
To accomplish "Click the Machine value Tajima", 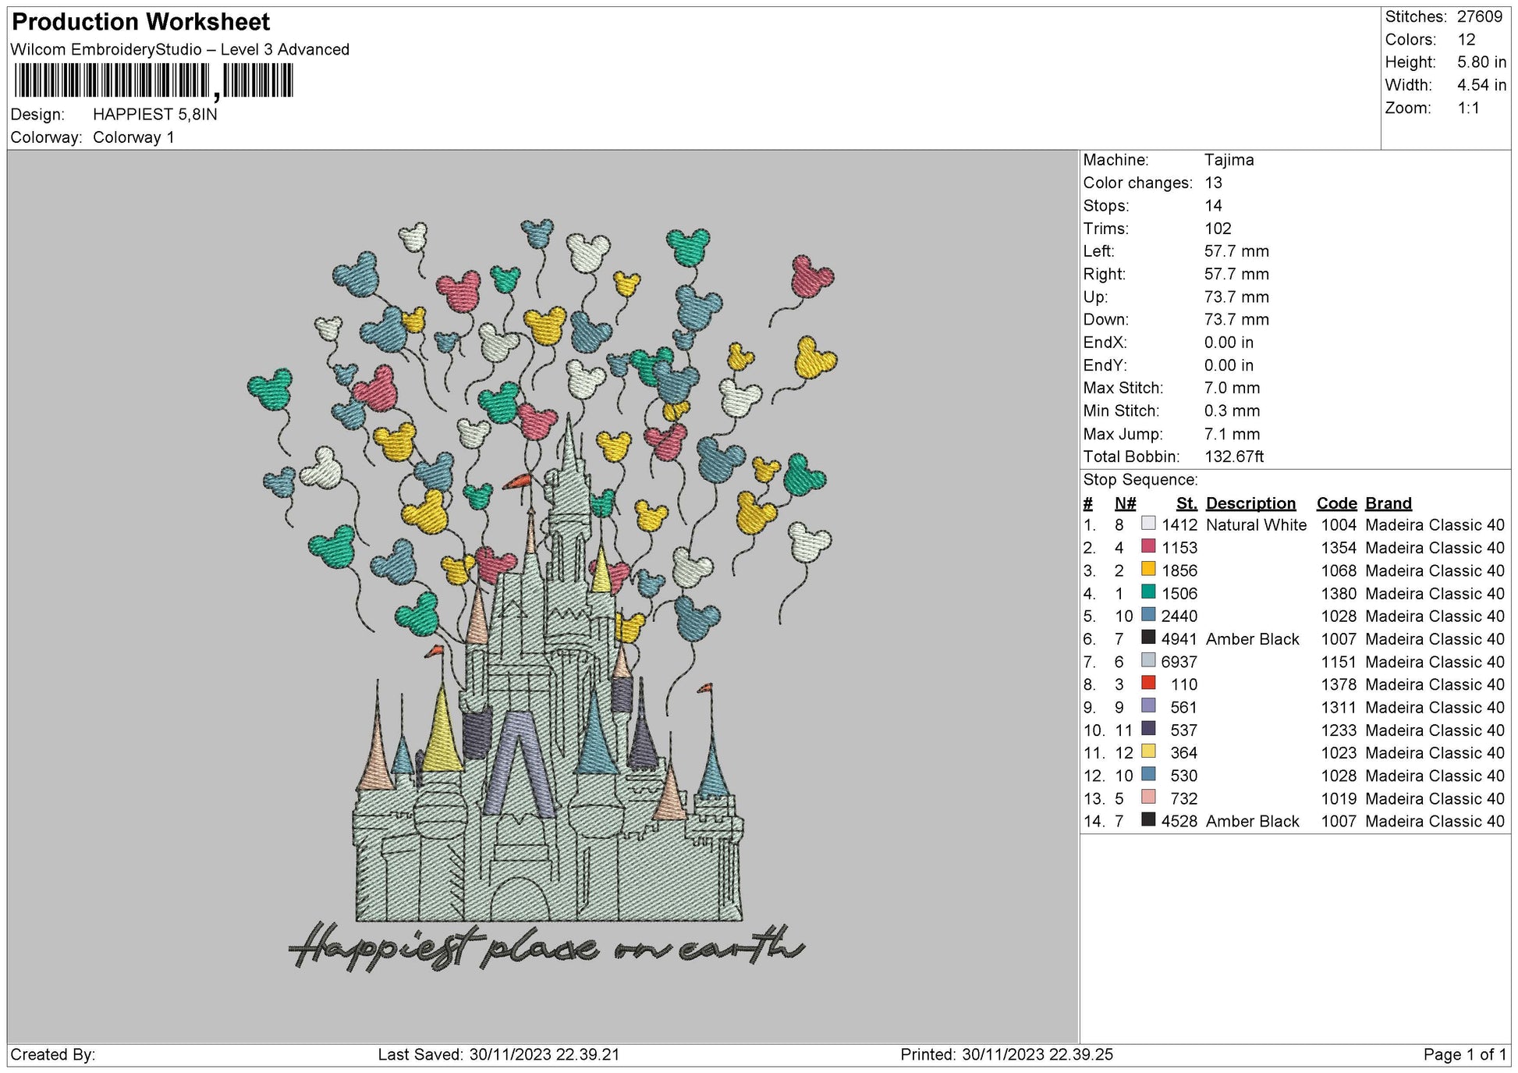I will pyautogui.click(x=1229, y=162).
